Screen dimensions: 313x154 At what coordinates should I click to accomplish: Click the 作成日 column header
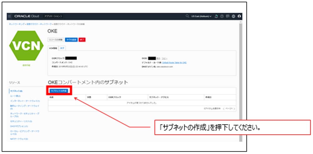coord(208,97)
